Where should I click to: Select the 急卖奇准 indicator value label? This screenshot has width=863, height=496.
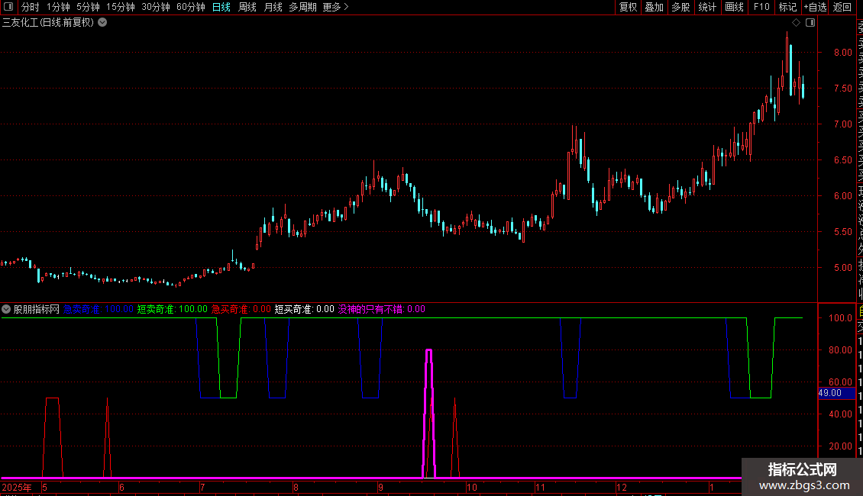99,309
